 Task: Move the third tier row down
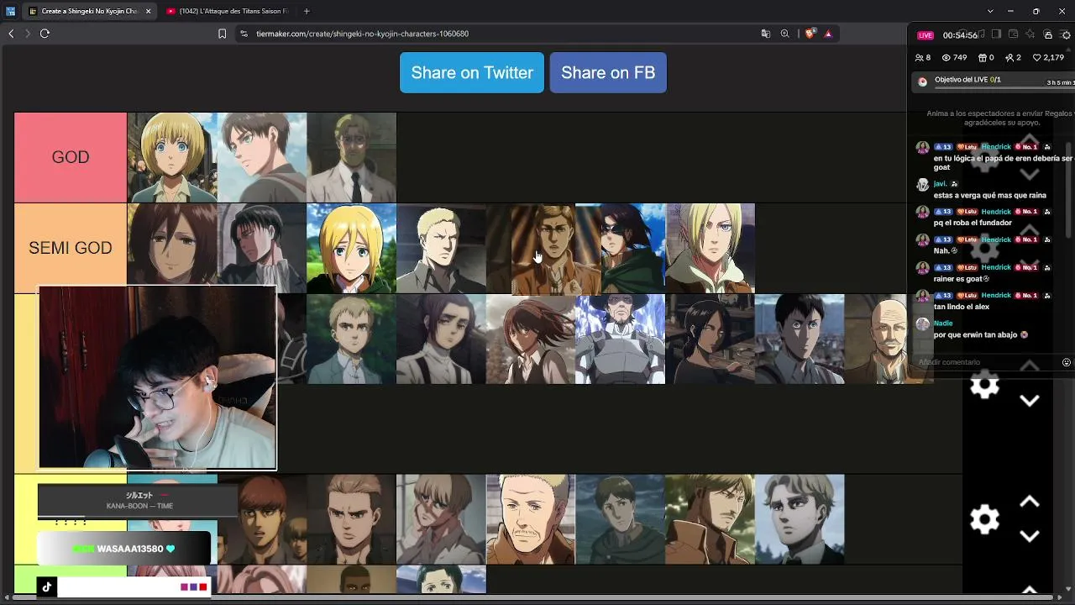(x=1030, y=401)
